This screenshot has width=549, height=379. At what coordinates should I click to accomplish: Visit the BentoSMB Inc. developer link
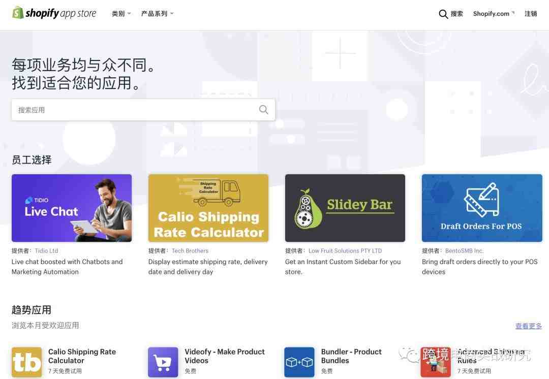click(x=464, y=250)
